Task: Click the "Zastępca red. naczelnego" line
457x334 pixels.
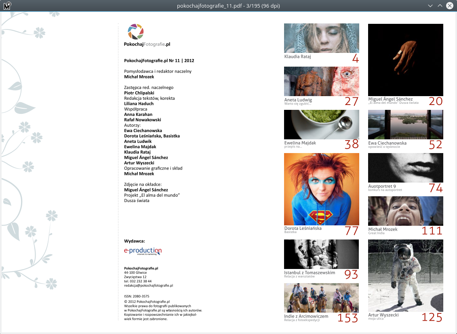Action: pos(149,87)
